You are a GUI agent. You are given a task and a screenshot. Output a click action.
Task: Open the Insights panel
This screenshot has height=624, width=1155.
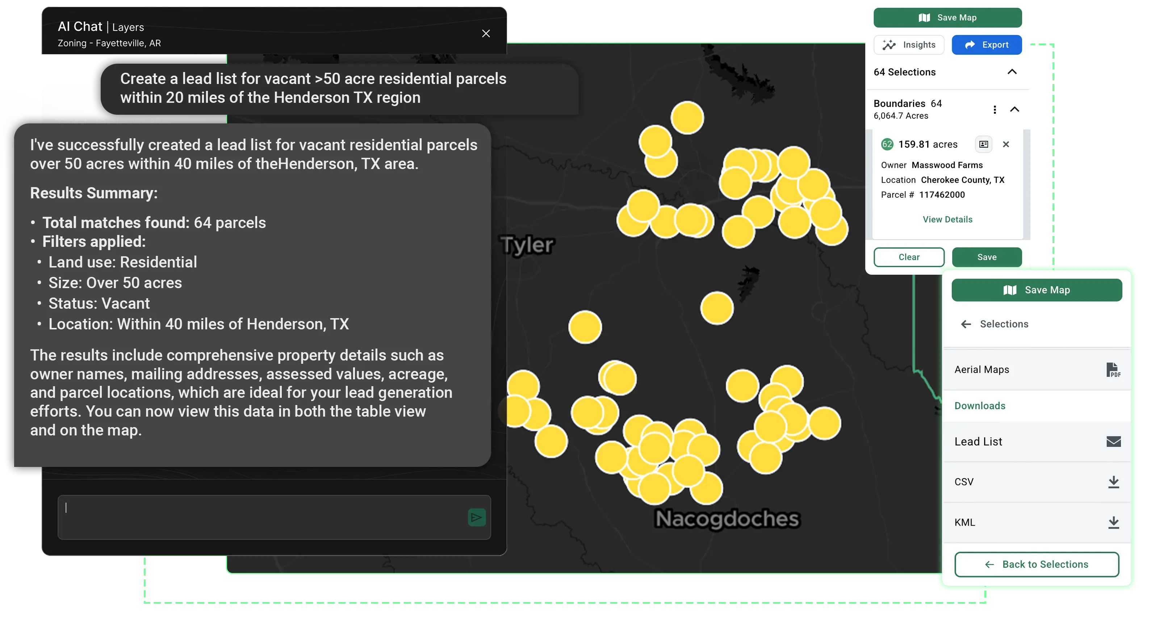[x=908, y=45]
